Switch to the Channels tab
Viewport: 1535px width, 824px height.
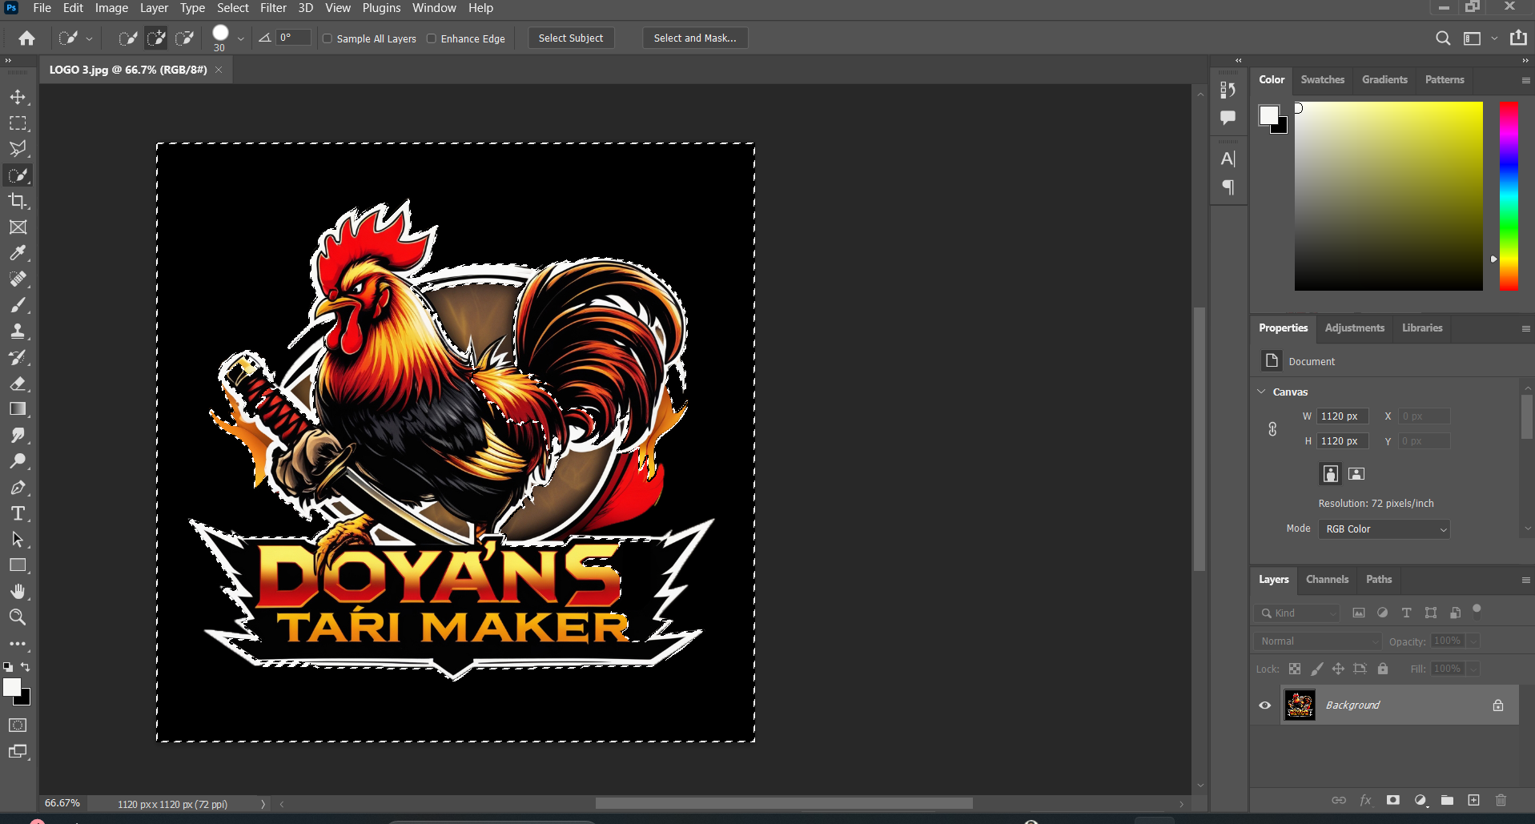point(1327,580)
